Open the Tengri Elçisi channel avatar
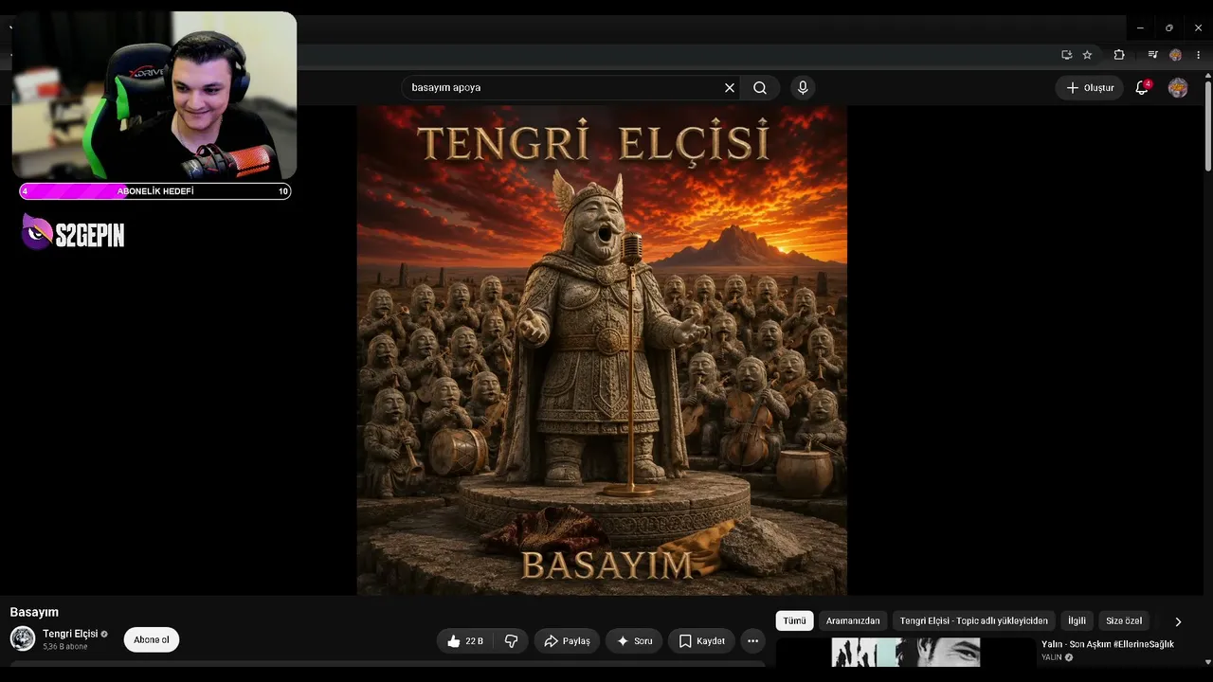Viewport: 1213px width, 682px height. pos(23,638)
